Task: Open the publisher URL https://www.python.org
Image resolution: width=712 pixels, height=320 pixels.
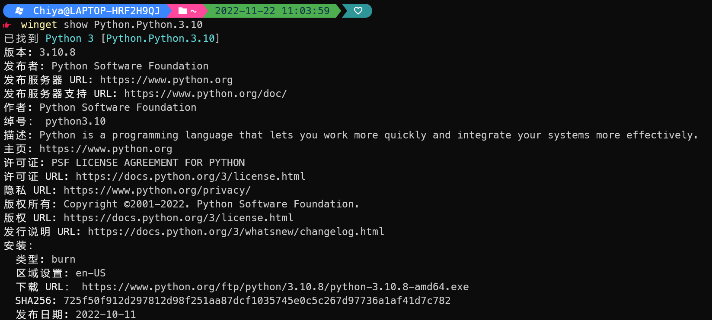Action: [x=166, y=80]
